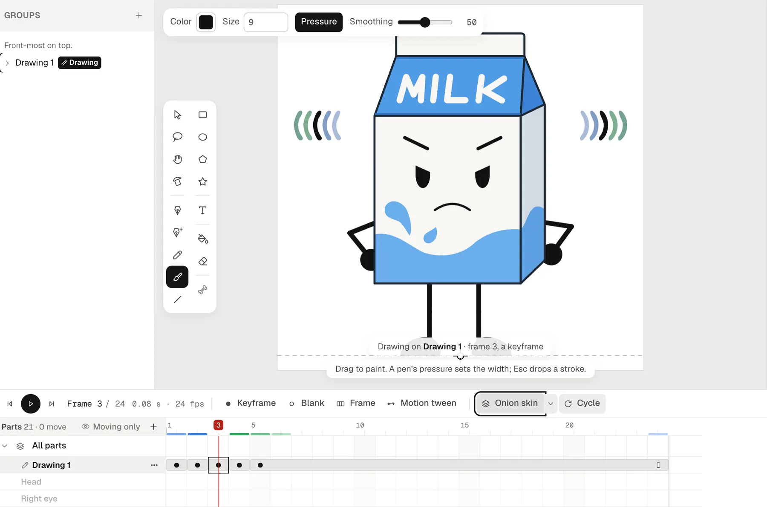This screenshot has height=507, width=767.
Task: Toggle the Pressure option
Action: tap(319, 22)
